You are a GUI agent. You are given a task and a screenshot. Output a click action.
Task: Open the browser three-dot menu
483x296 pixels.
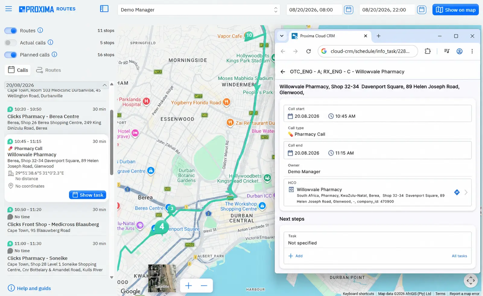click(472, 51)
